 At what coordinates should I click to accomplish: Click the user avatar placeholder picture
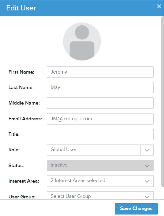pyautogui.click(x=82, y=41)
